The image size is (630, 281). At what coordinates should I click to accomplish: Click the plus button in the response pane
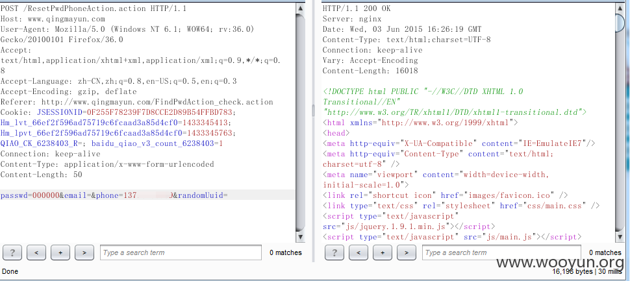[x=383, y=252]
